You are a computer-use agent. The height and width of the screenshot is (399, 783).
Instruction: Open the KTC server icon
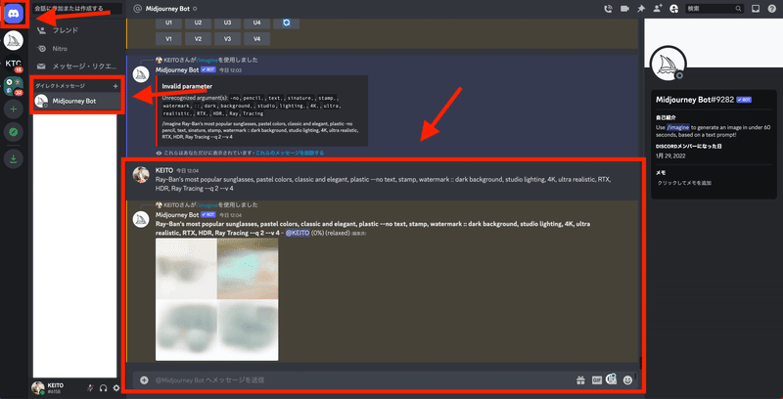click(x=14, y=64)
